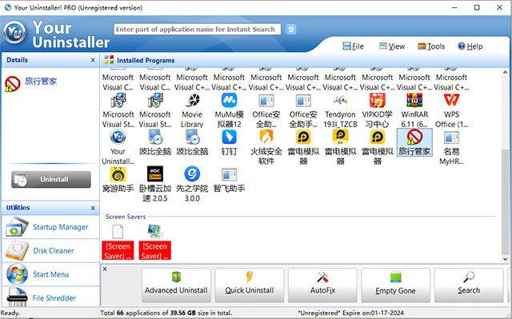Open Startup Manager utility
The image size is (512, 319).
(50, 227)
